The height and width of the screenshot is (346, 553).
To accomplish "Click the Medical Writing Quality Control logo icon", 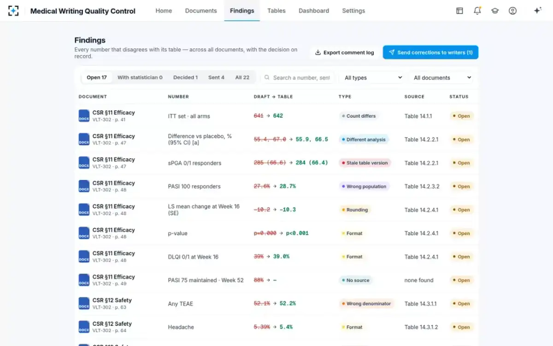I will pos(13,11).
